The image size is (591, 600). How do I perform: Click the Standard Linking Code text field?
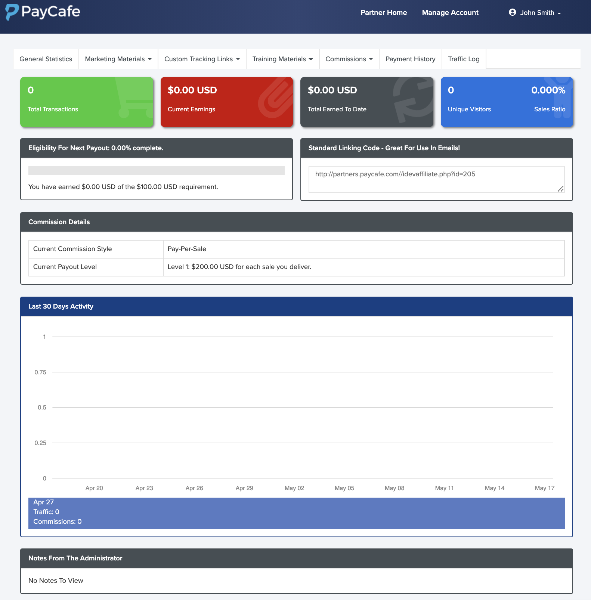pos(436,179)
